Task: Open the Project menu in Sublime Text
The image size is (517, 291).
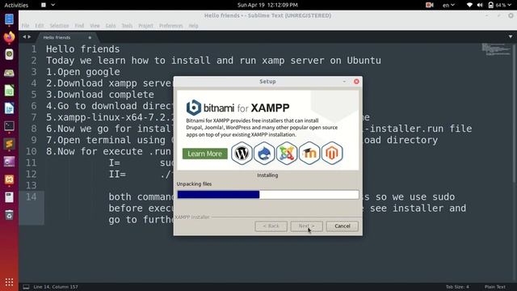Action: [x=145, y=26]
